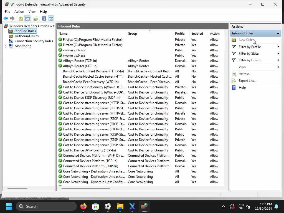
Task: Click the taskbar Search box
Action: [x=46, y=206]
